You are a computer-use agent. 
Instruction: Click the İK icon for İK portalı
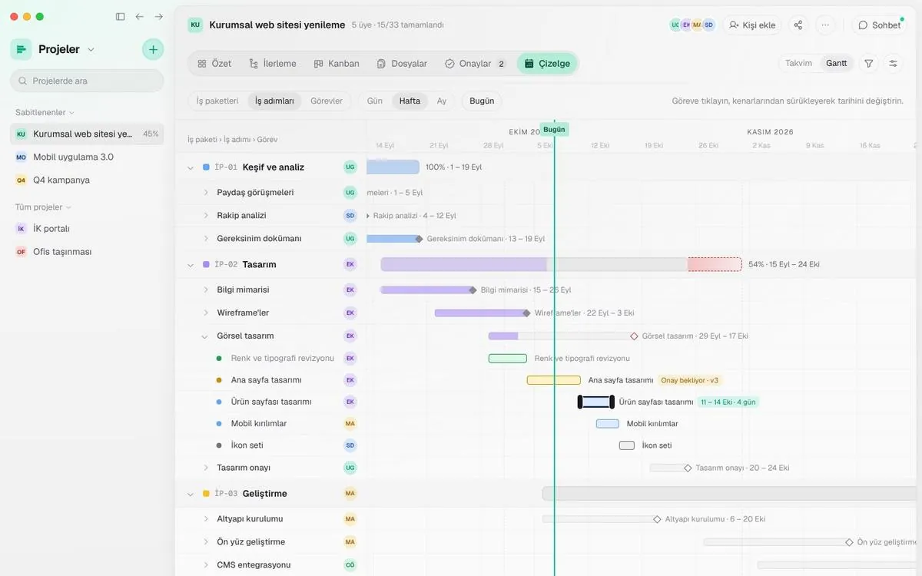(x=21, y=228)
